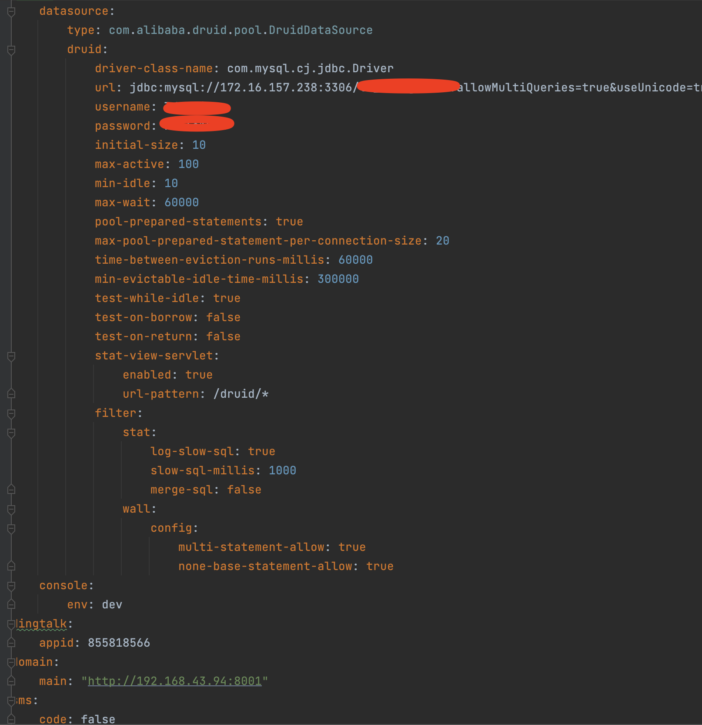The width and height of the screenshot is (702, 725).
Task: Click the min-idle key
Action: point(122,183)
